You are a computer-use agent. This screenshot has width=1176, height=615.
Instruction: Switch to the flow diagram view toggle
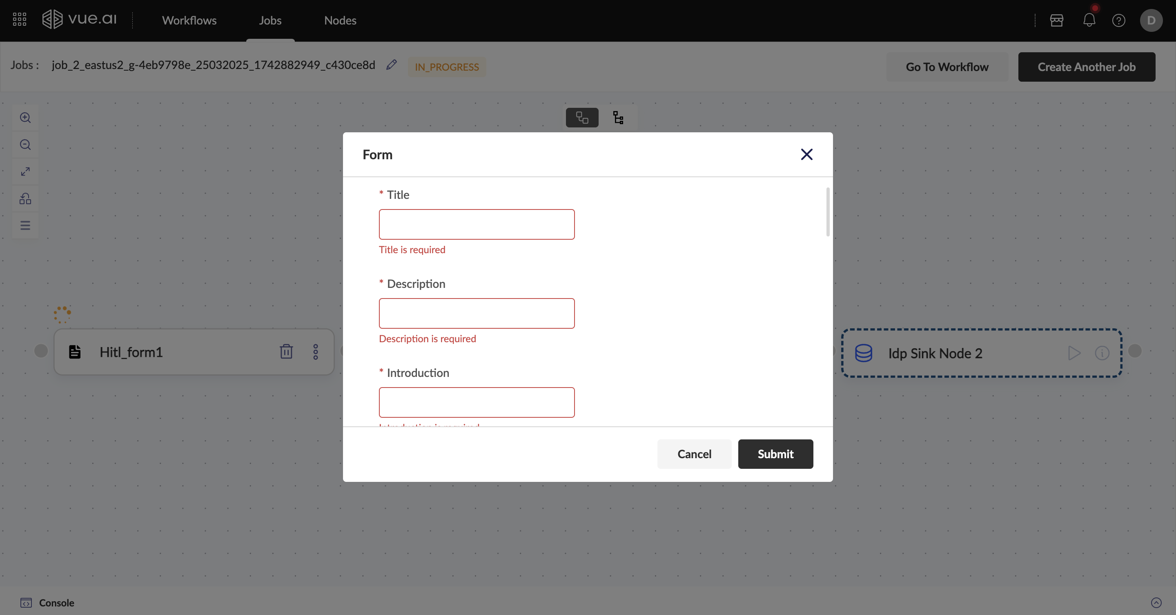point(582,118)
